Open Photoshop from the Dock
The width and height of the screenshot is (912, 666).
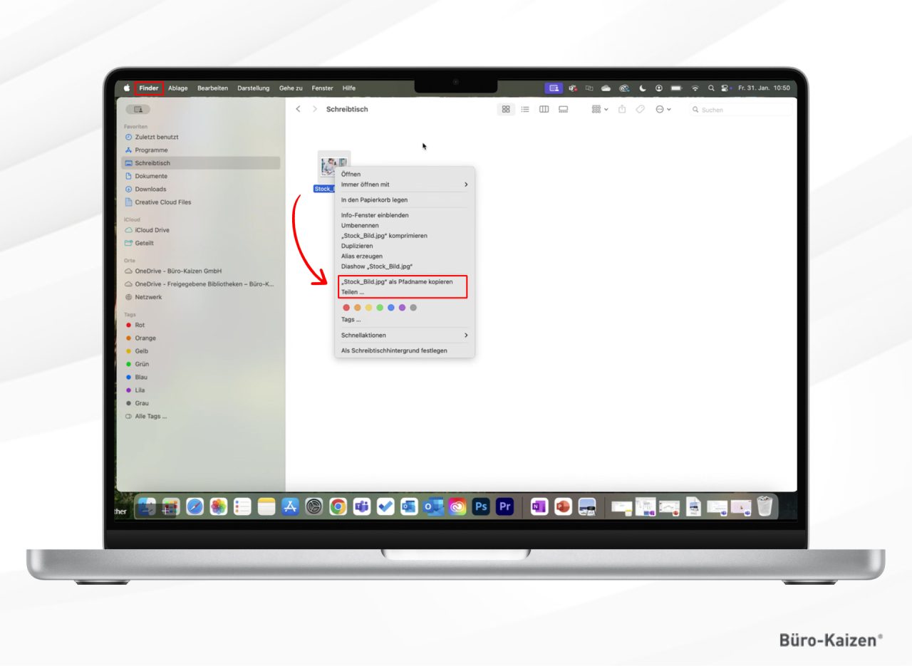[x=481, y=506]
